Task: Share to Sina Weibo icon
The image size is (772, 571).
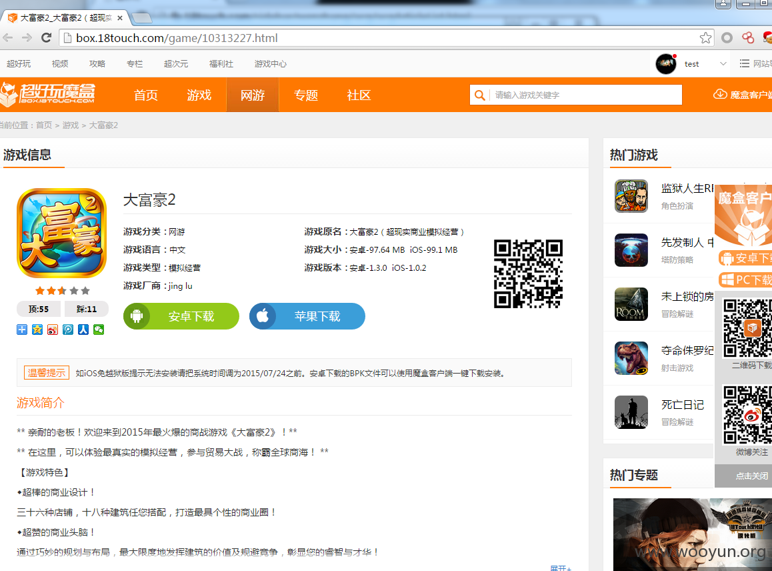Action: (53, 330)
